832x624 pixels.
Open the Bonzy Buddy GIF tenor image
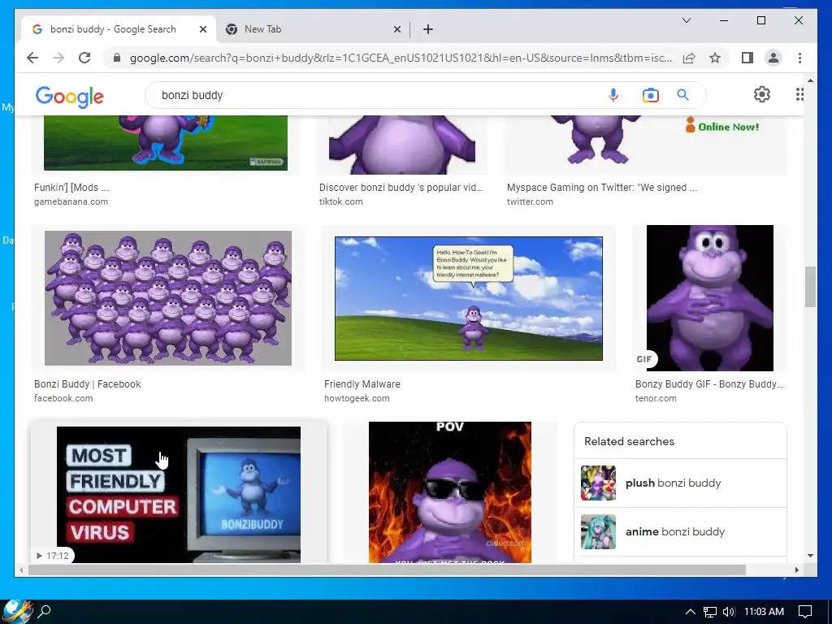(x=709, y=297)
